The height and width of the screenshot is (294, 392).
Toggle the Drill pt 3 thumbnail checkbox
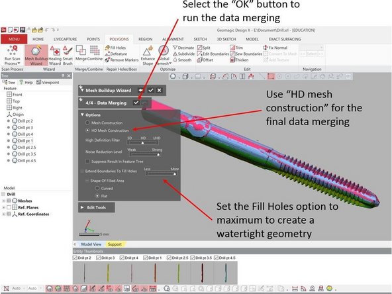tap(98, 258)
